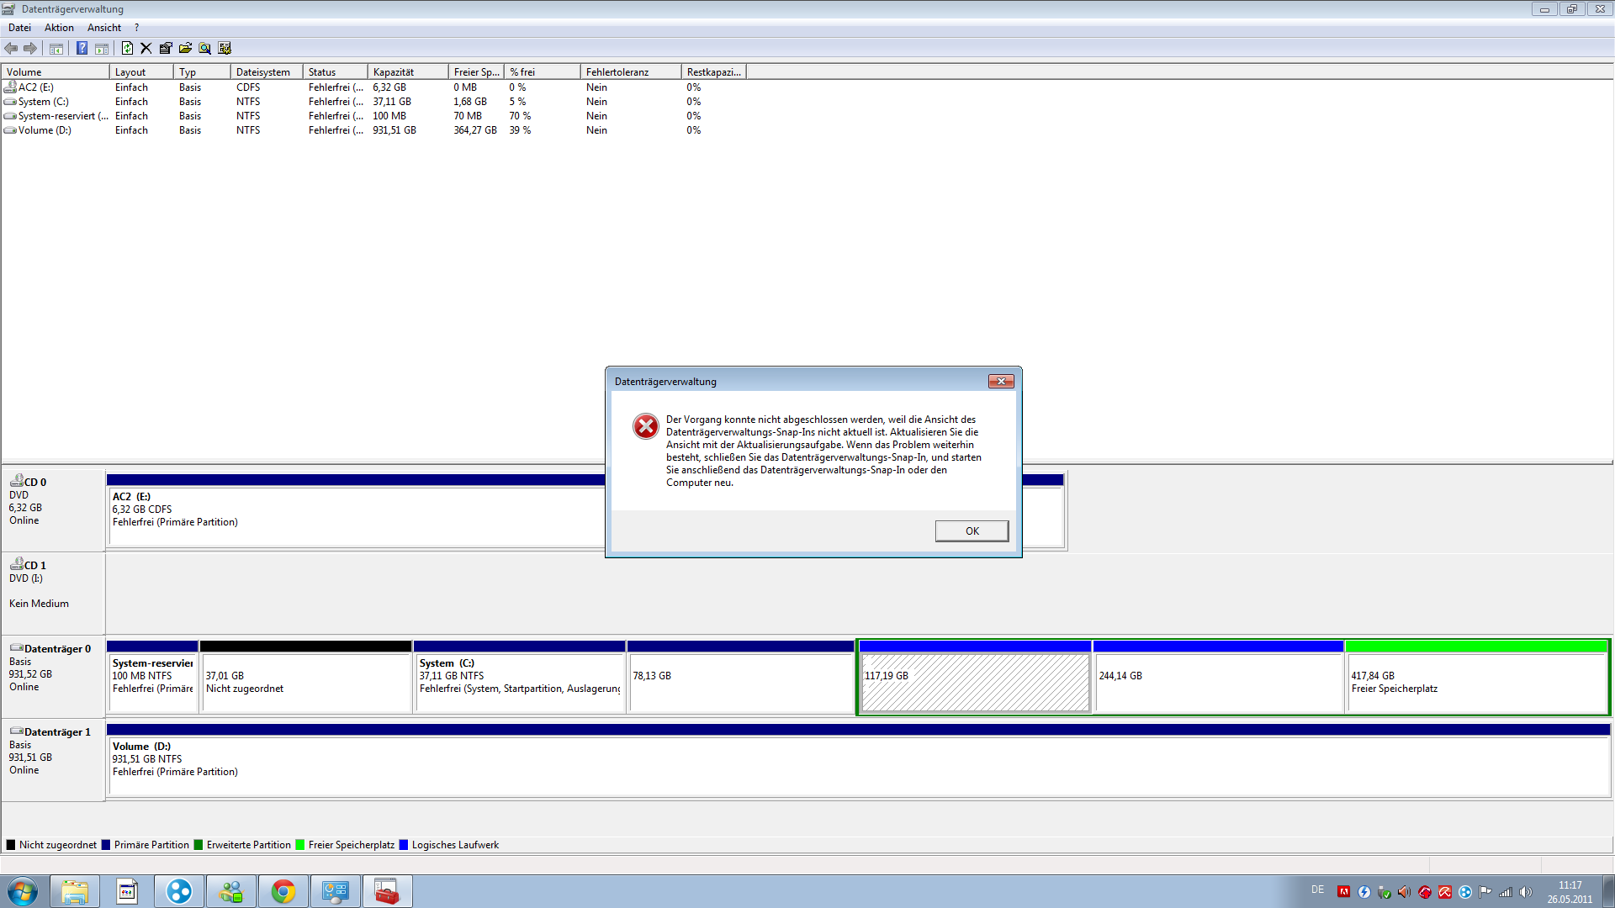Close the Datenträgerverwaltung error dialog
The image size is (1615, 908).
[1001, 382]
